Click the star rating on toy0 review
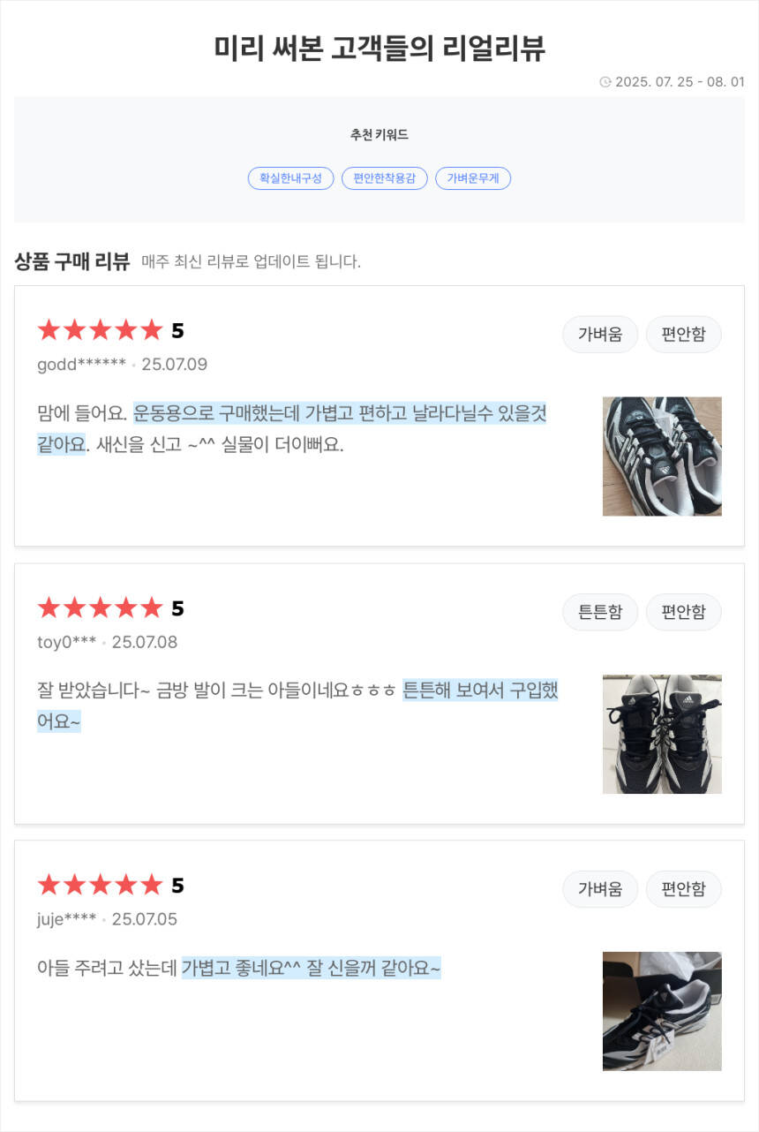759x1132 pixels. [101, 608]
